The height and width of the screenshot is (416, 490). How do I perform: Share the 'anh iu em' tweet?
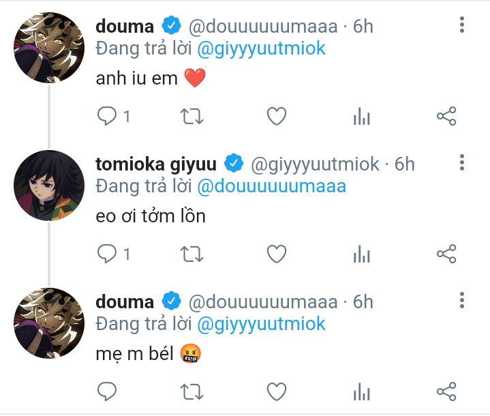[x=446, y=117]
